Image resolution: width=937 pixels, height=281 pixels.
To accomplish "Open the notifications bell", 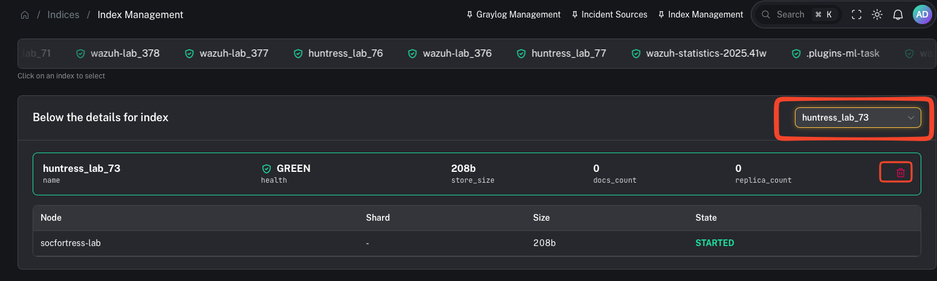I will point(898,14).
